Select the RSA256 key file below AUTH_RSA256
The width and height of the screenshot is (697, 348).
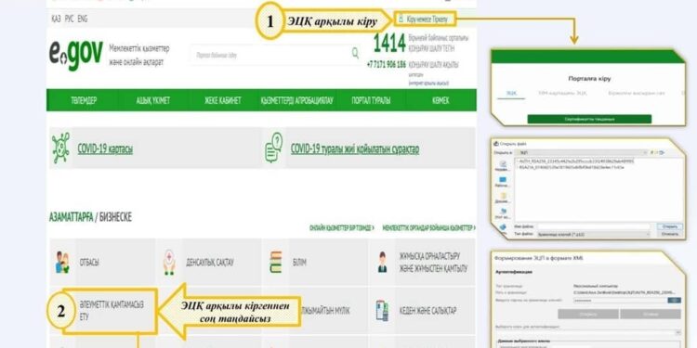[x=572, y=167]
